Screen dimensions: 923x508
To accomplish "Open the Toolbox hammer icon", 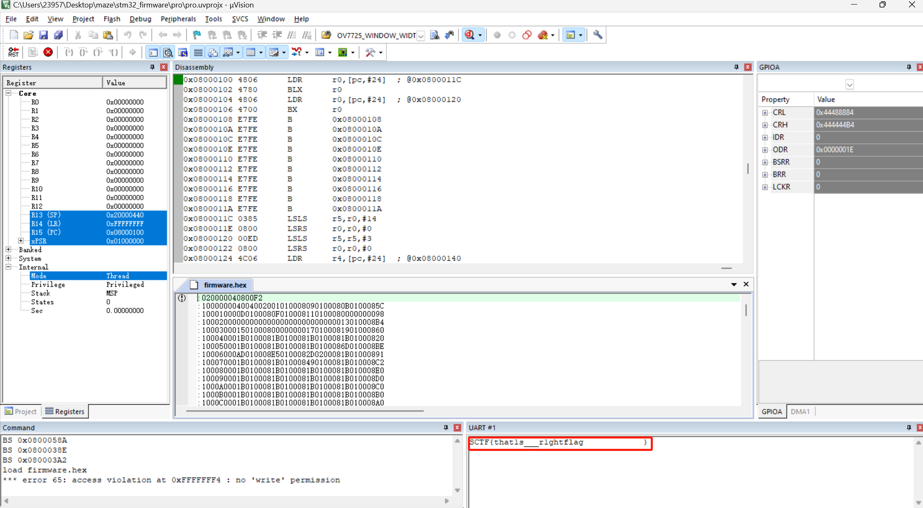I will click(x=370, y=53).
